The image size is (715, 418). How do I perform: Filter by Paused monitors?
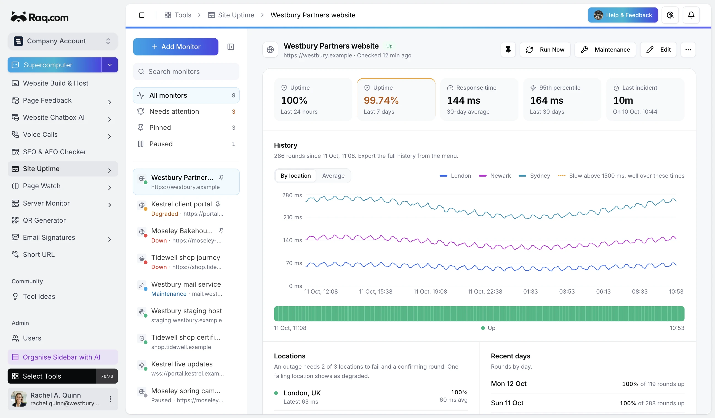[x=186, y=144]
